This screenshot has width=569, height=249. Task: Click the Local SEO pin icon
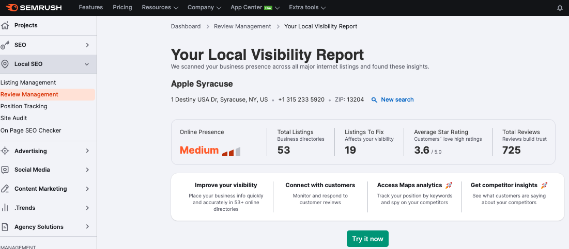[5, 64]
